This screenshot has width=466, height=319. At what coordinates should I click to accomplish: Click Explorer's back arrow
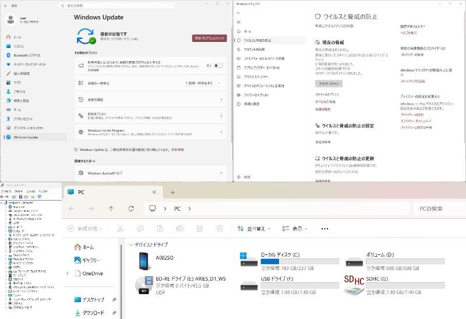71,208
